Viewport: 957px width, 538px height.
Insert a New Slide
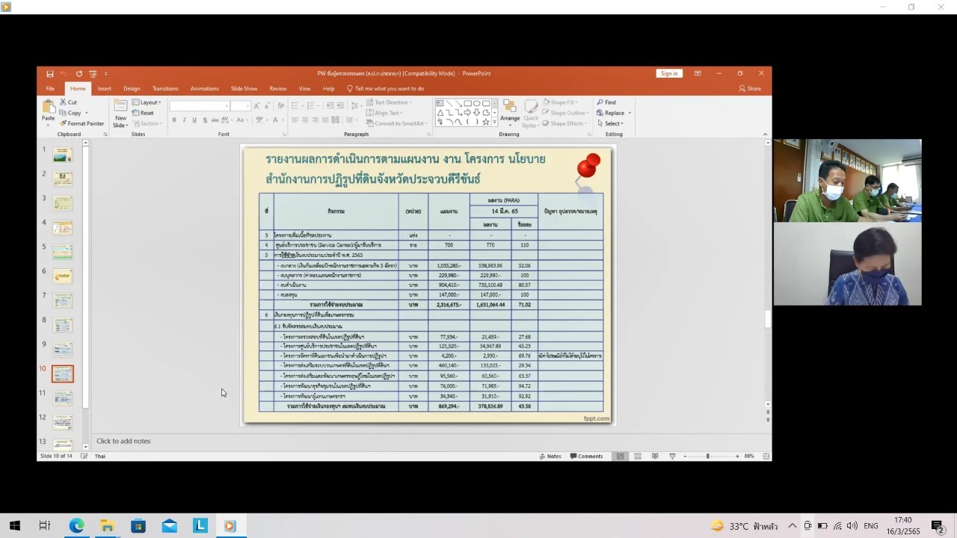click(x=120, y=112)
